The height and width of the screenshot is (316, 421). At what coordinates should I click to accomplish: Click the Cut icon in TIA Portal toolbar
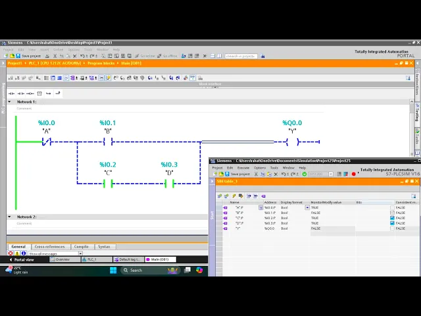[x=55, y=56]
